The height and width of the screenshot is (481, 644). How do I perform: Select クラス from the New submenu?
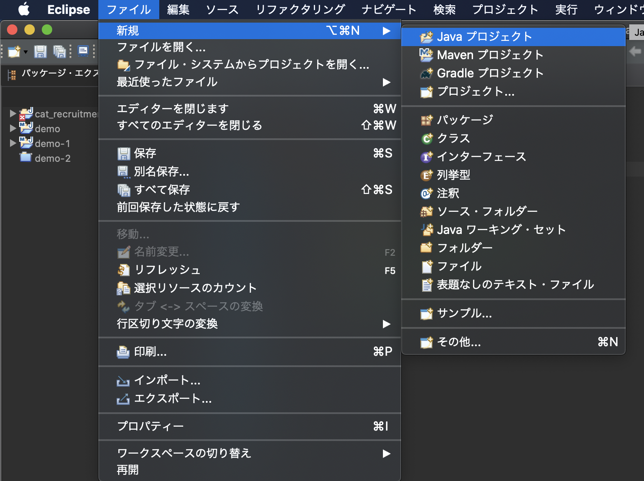[x=453, y=138]
